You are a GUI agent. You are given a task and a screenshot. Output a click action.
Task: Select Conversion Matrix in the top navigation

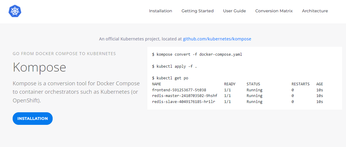pos(274,11)
